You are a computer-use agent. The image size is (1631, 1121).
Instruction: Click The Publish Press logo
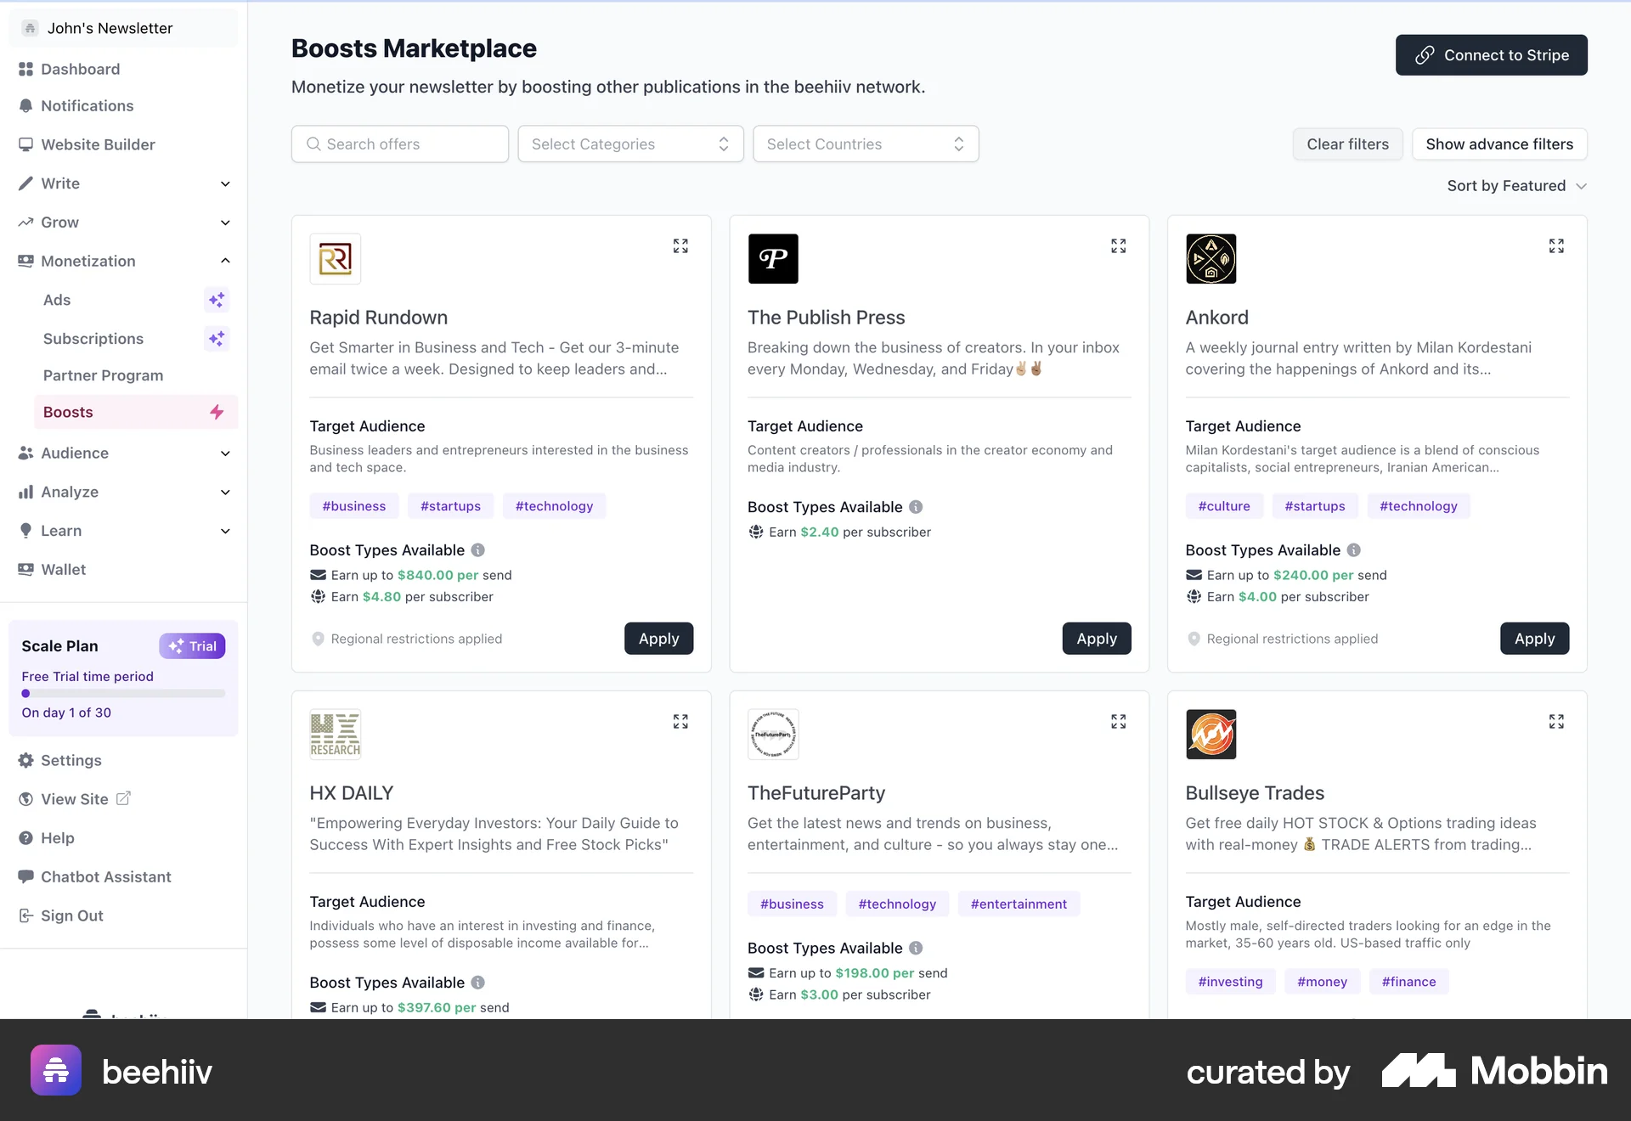(773, 259)
